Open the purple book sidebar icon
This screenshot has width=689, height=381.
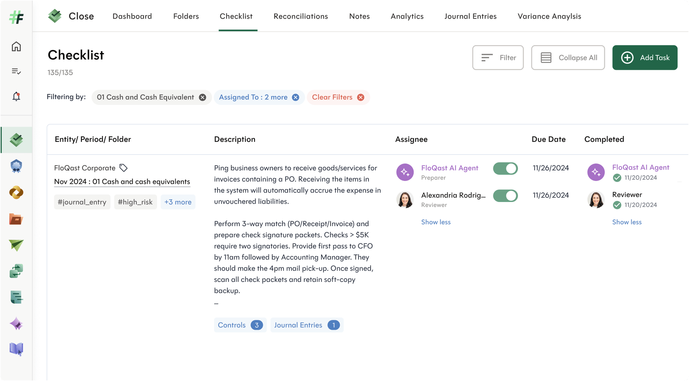tap(16, 349)
